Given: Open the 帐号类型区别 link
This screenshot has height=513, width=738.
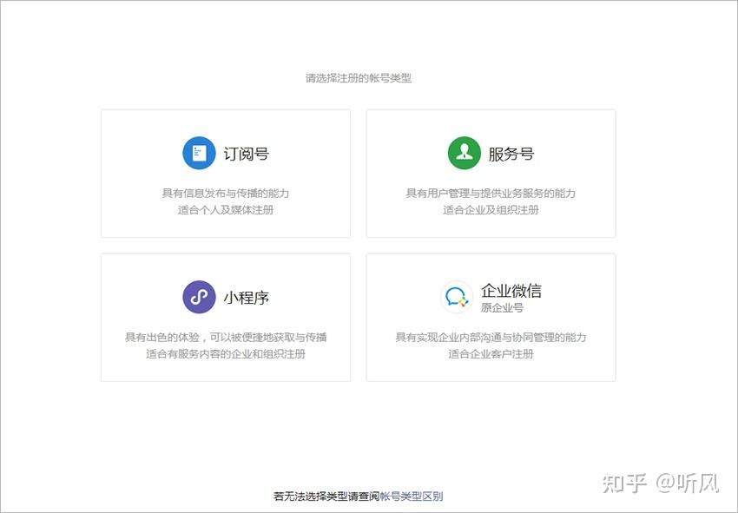Looking at the screenshot, I should [x=412, y=496].
